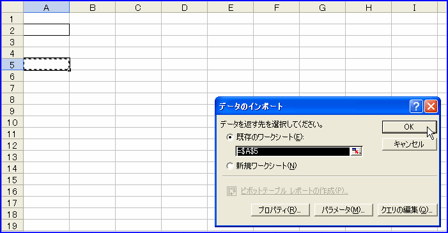Image resolution: width=448 pixels, height=233 pixels.
Task: Select row 2 header
Action: [x=12, y=30]
